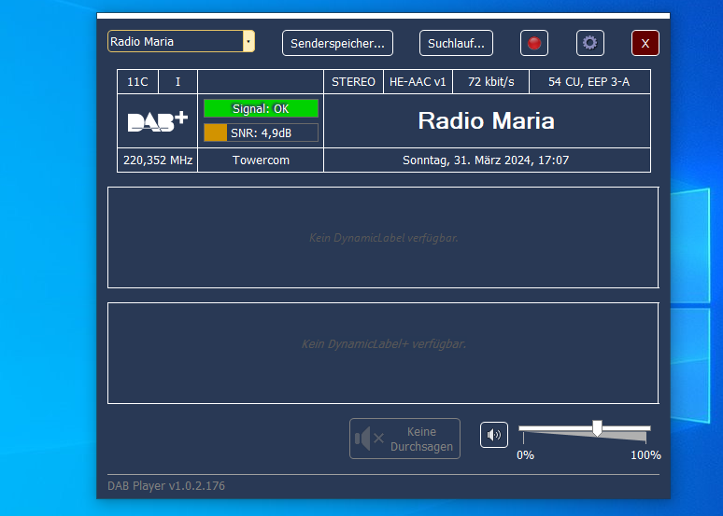This screenshot has height=516, width=723.
Task: Open the Senderspeicher... dialog
Action: [337, 43]
